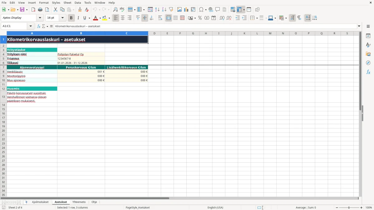Launch the Function Wizard
Image resolution: width=374 pixels, height=210 pixels.
tap(39, 26)
